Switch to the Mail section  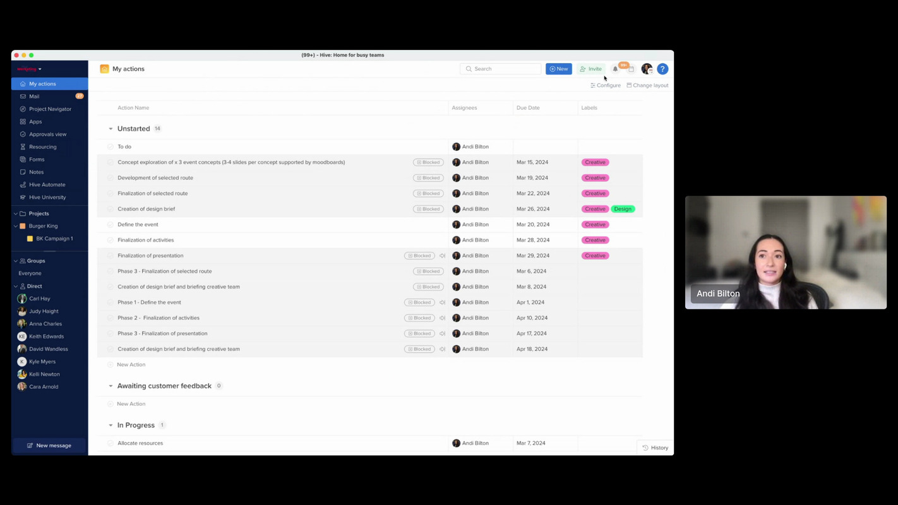click(x=34, y=96)
